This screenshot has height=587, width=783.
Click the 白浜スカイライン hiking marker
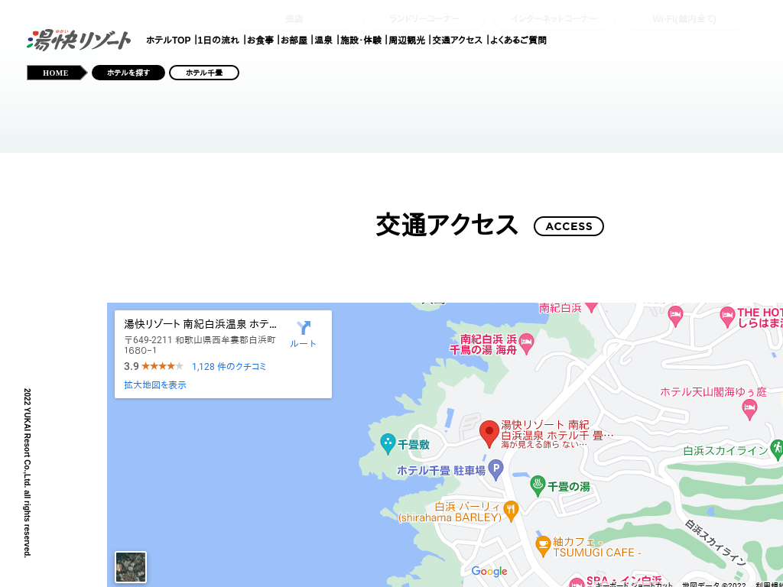click(x=777, y=449)
